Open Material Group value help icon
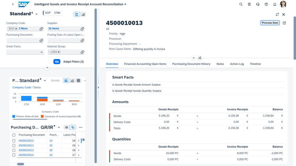The width and height of the screenshot is (296, 166). point(82,52)
